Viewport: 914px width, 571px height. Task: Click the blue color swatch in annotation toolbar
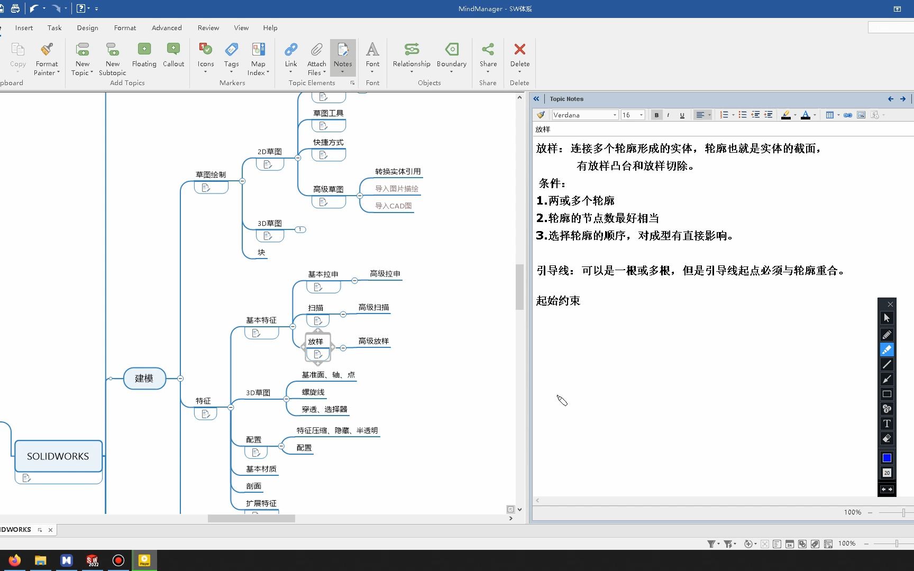[x=887, y=458]
